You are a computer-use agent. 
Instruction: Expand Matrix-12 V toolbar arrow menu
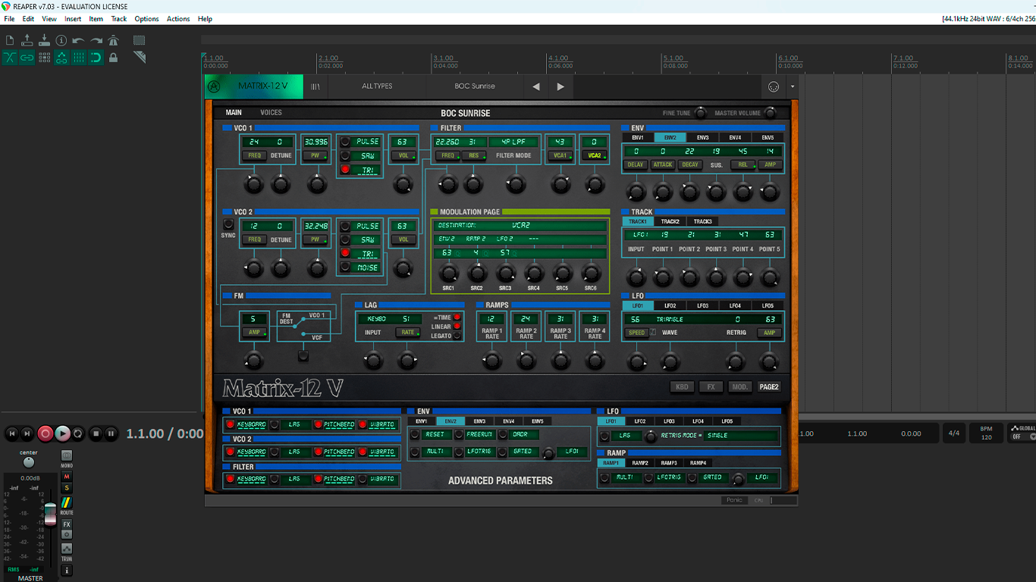(793, 86)
